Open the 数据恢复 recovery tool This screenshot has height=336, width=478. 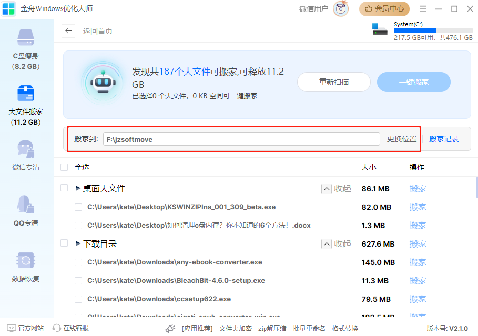click(x=26, y=261)
